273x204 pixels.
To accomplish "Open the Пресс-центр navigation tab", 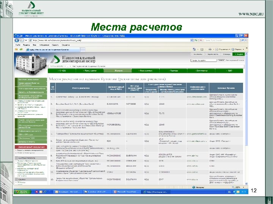I will tap(90, 71).
